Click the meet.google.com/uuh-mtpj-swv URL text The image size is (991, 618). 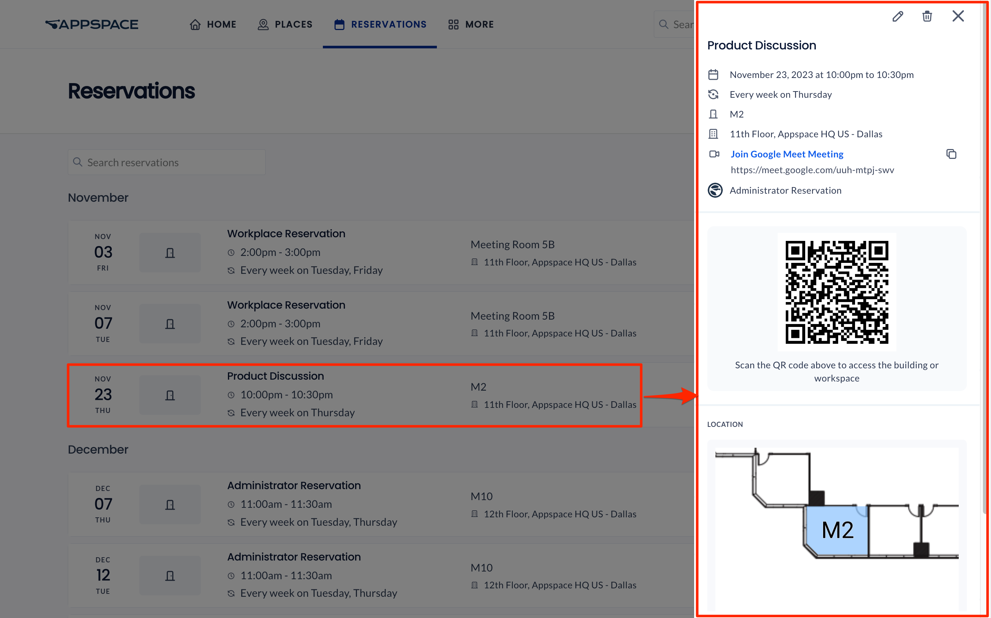tap(812, 170)
